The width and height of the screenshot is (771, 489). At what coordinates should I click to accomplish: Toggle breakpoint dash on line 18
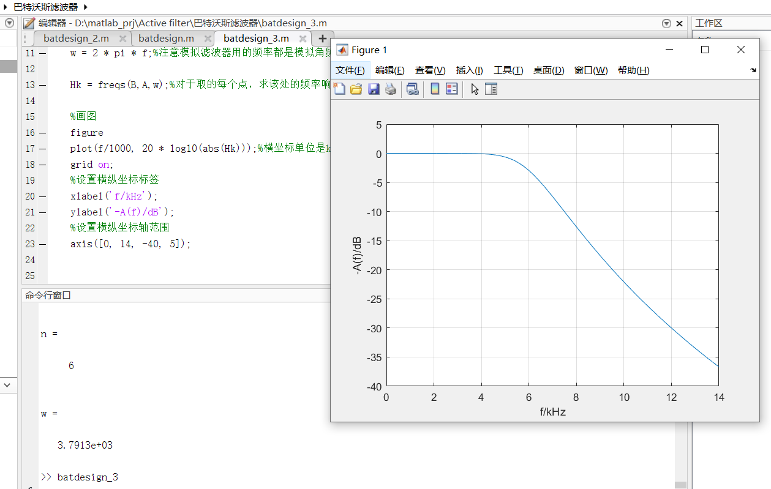42,165
